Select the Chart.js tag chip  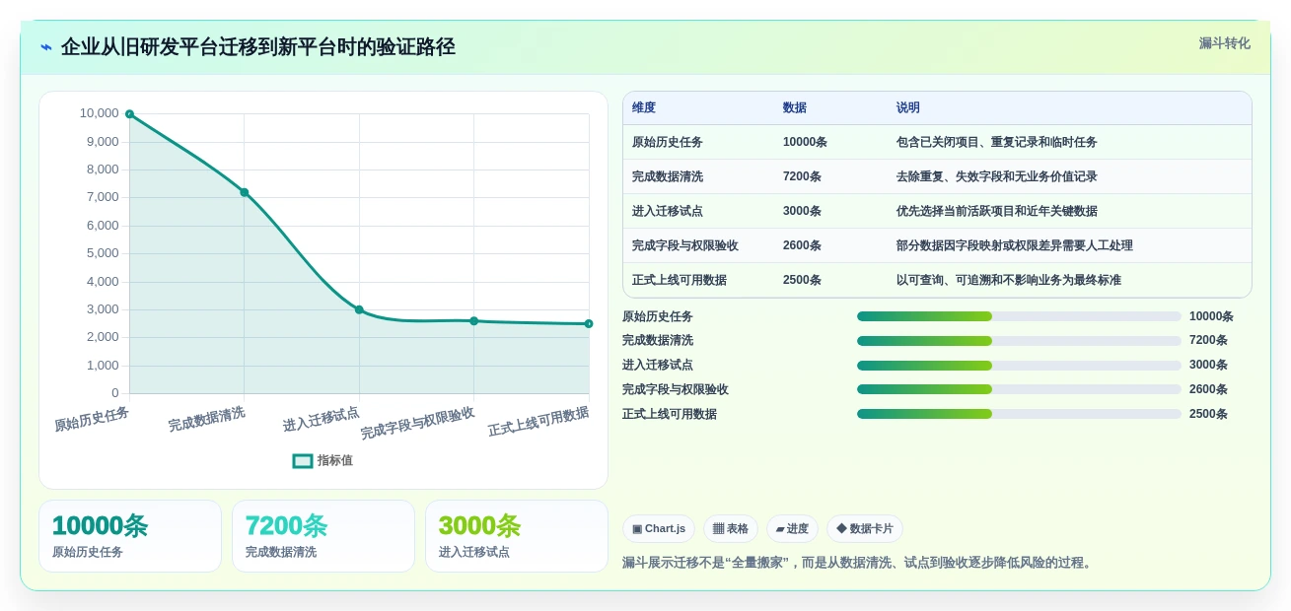[659, 528]
